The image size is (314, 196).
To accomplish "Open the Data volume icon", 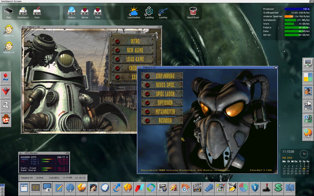I will coord(97,13).
